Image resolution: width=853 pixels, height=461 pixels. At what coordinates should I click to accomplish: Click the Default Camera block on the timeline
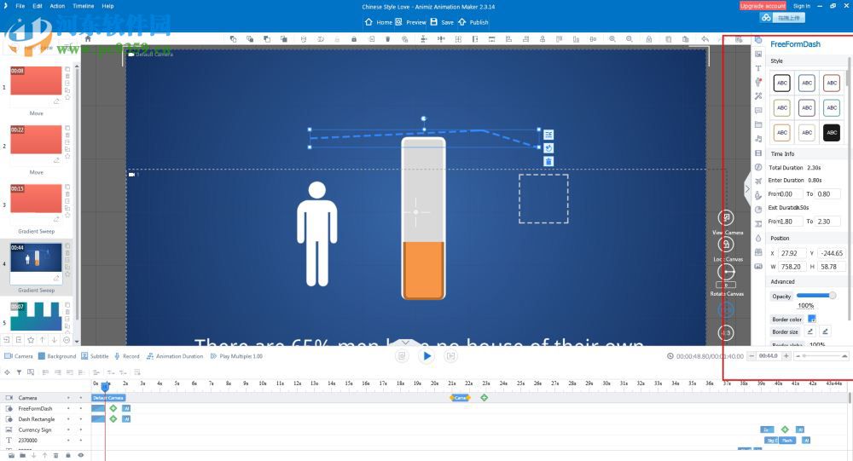pyautogui.click(x=107, y=398)
